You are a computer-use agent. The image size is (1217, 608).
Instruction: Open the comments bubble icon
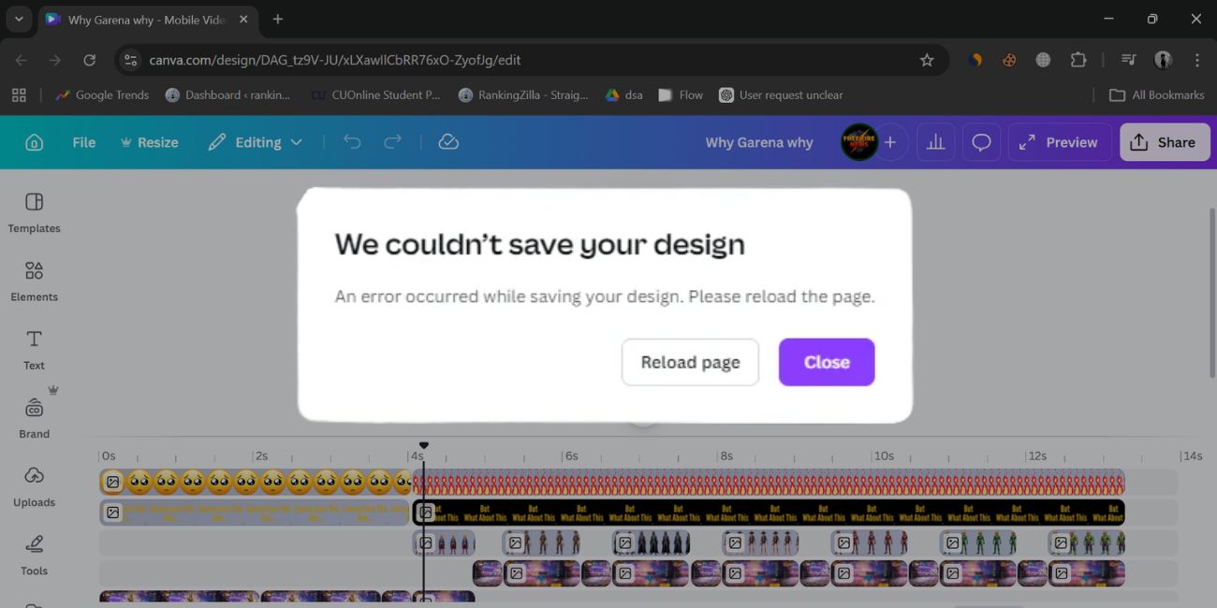[x=981, y=141]
